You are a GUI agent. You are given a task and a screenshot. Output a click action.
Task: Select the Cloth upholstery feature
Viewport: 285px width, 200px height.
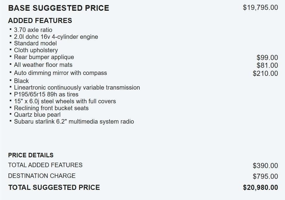point(36,50)
